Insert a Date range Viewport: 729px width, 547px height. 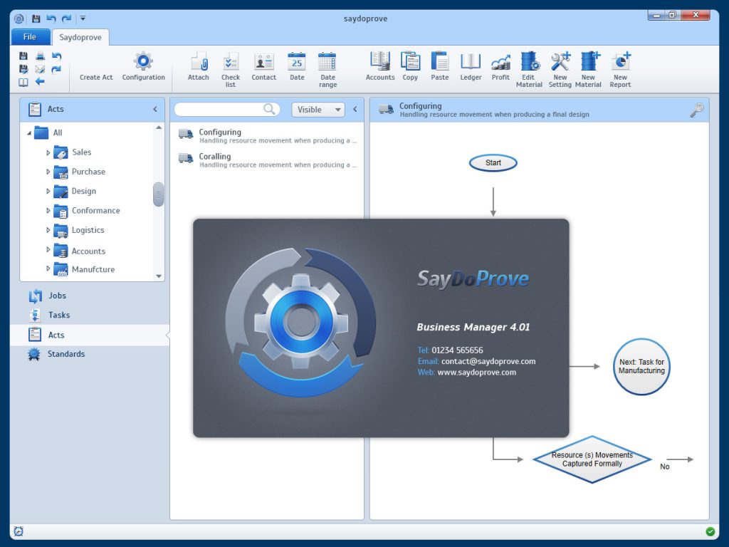[x=327, y=68]
